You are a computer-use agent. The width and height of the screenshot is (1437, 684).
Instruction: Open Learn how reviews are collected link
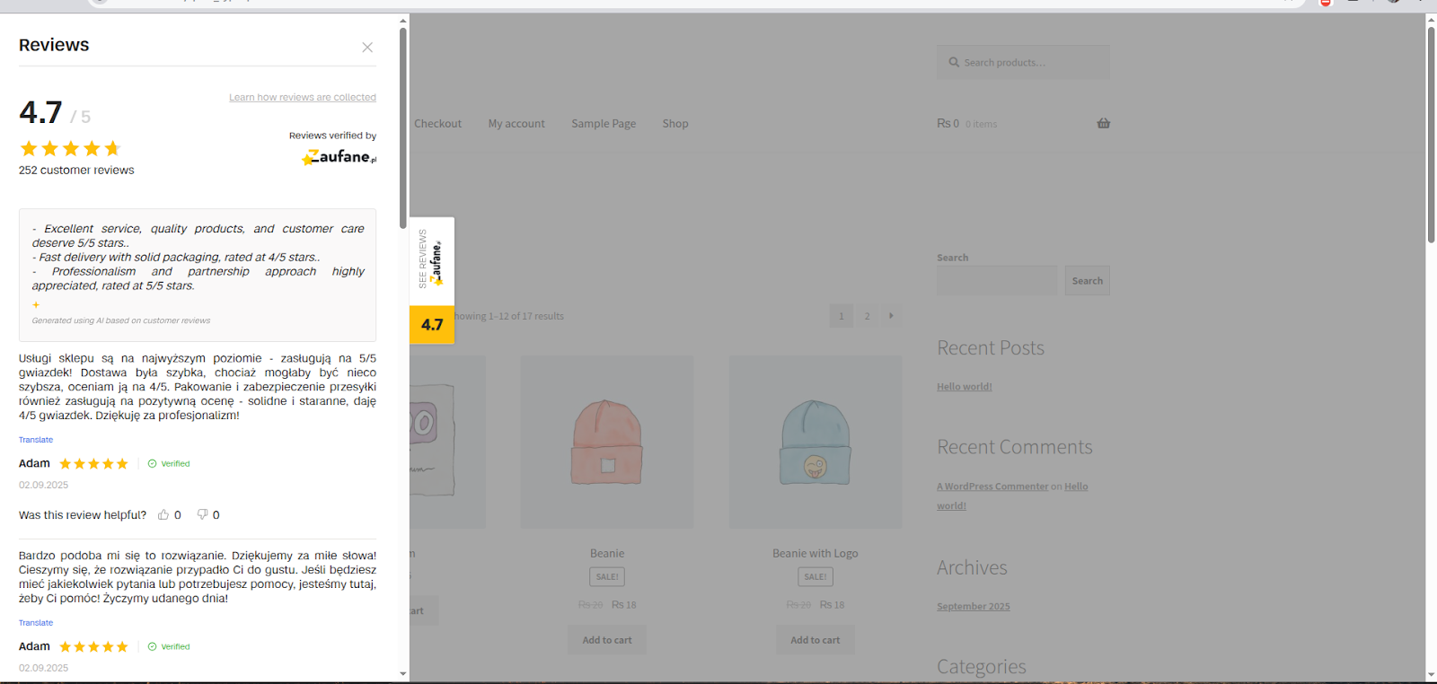[302, 97]
